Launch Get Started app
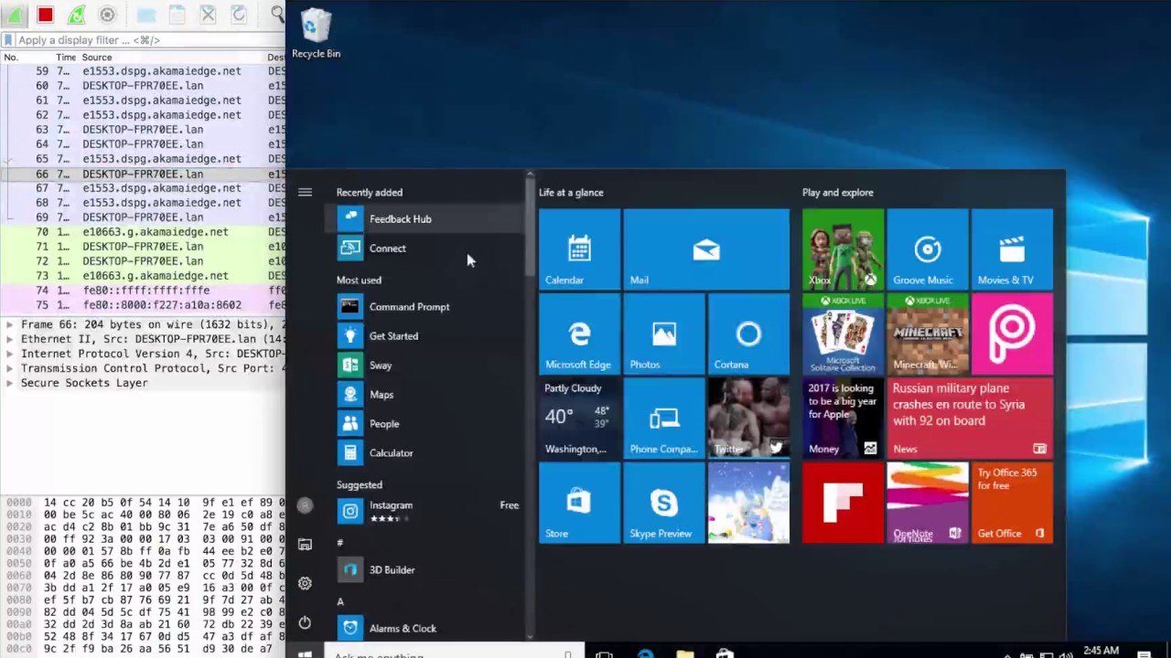 pos(424,335)
